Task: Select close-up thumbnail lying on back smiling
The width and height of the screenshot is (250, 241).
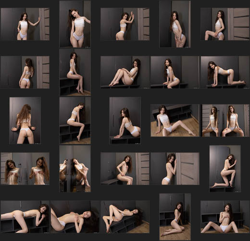Action: pos(75,217)
